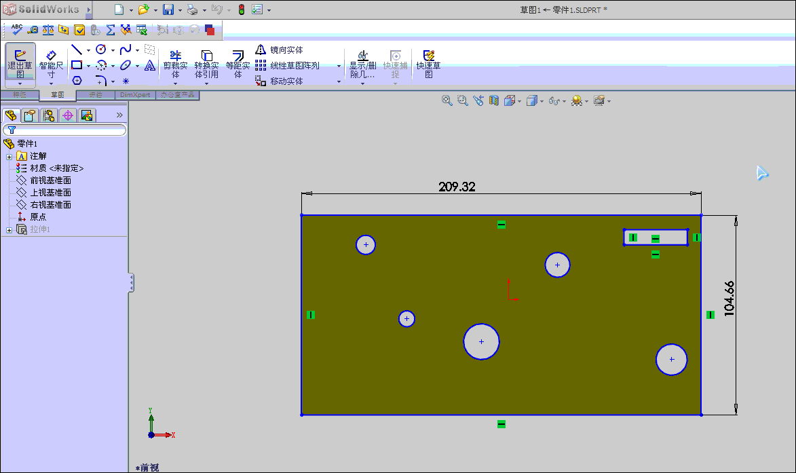Click Zoom to Fit magnifier icon

pos(447,100)
